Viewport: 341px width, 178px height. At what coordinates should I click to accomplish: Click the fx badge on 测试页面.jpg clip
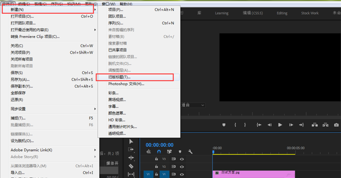pos(217,173)
